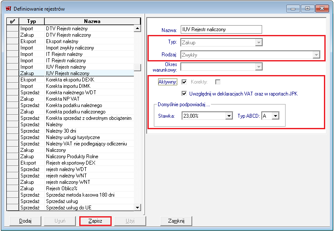Click the Użyj button
Image resolution: width=335 pixels, height=232 pixels.
130,221
